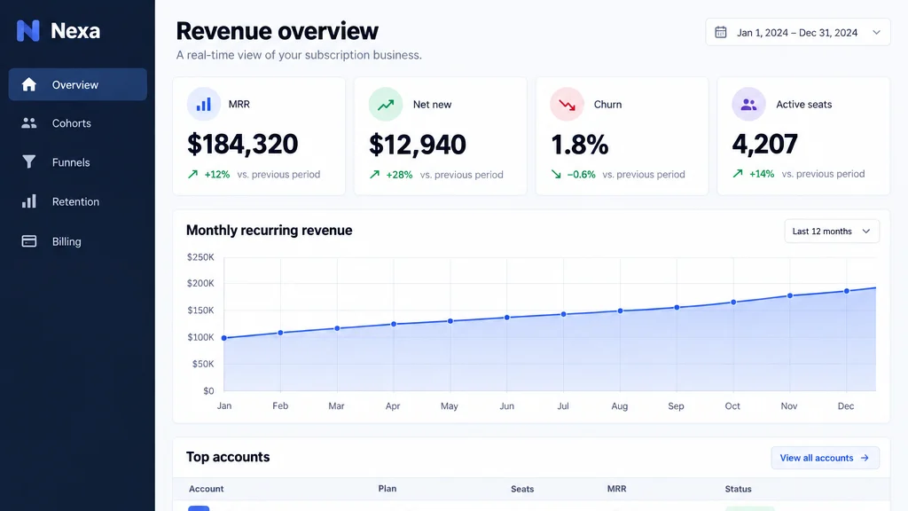Click the bar chart icon beside Retention
This screenshot has width=908, height=511.
[x=29, y=201]
